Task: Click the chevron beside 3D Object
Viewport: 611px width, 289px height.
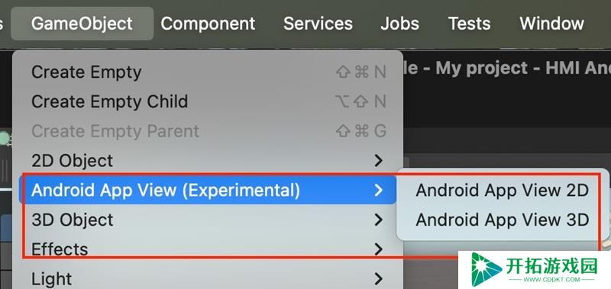Action: (378, 220)
